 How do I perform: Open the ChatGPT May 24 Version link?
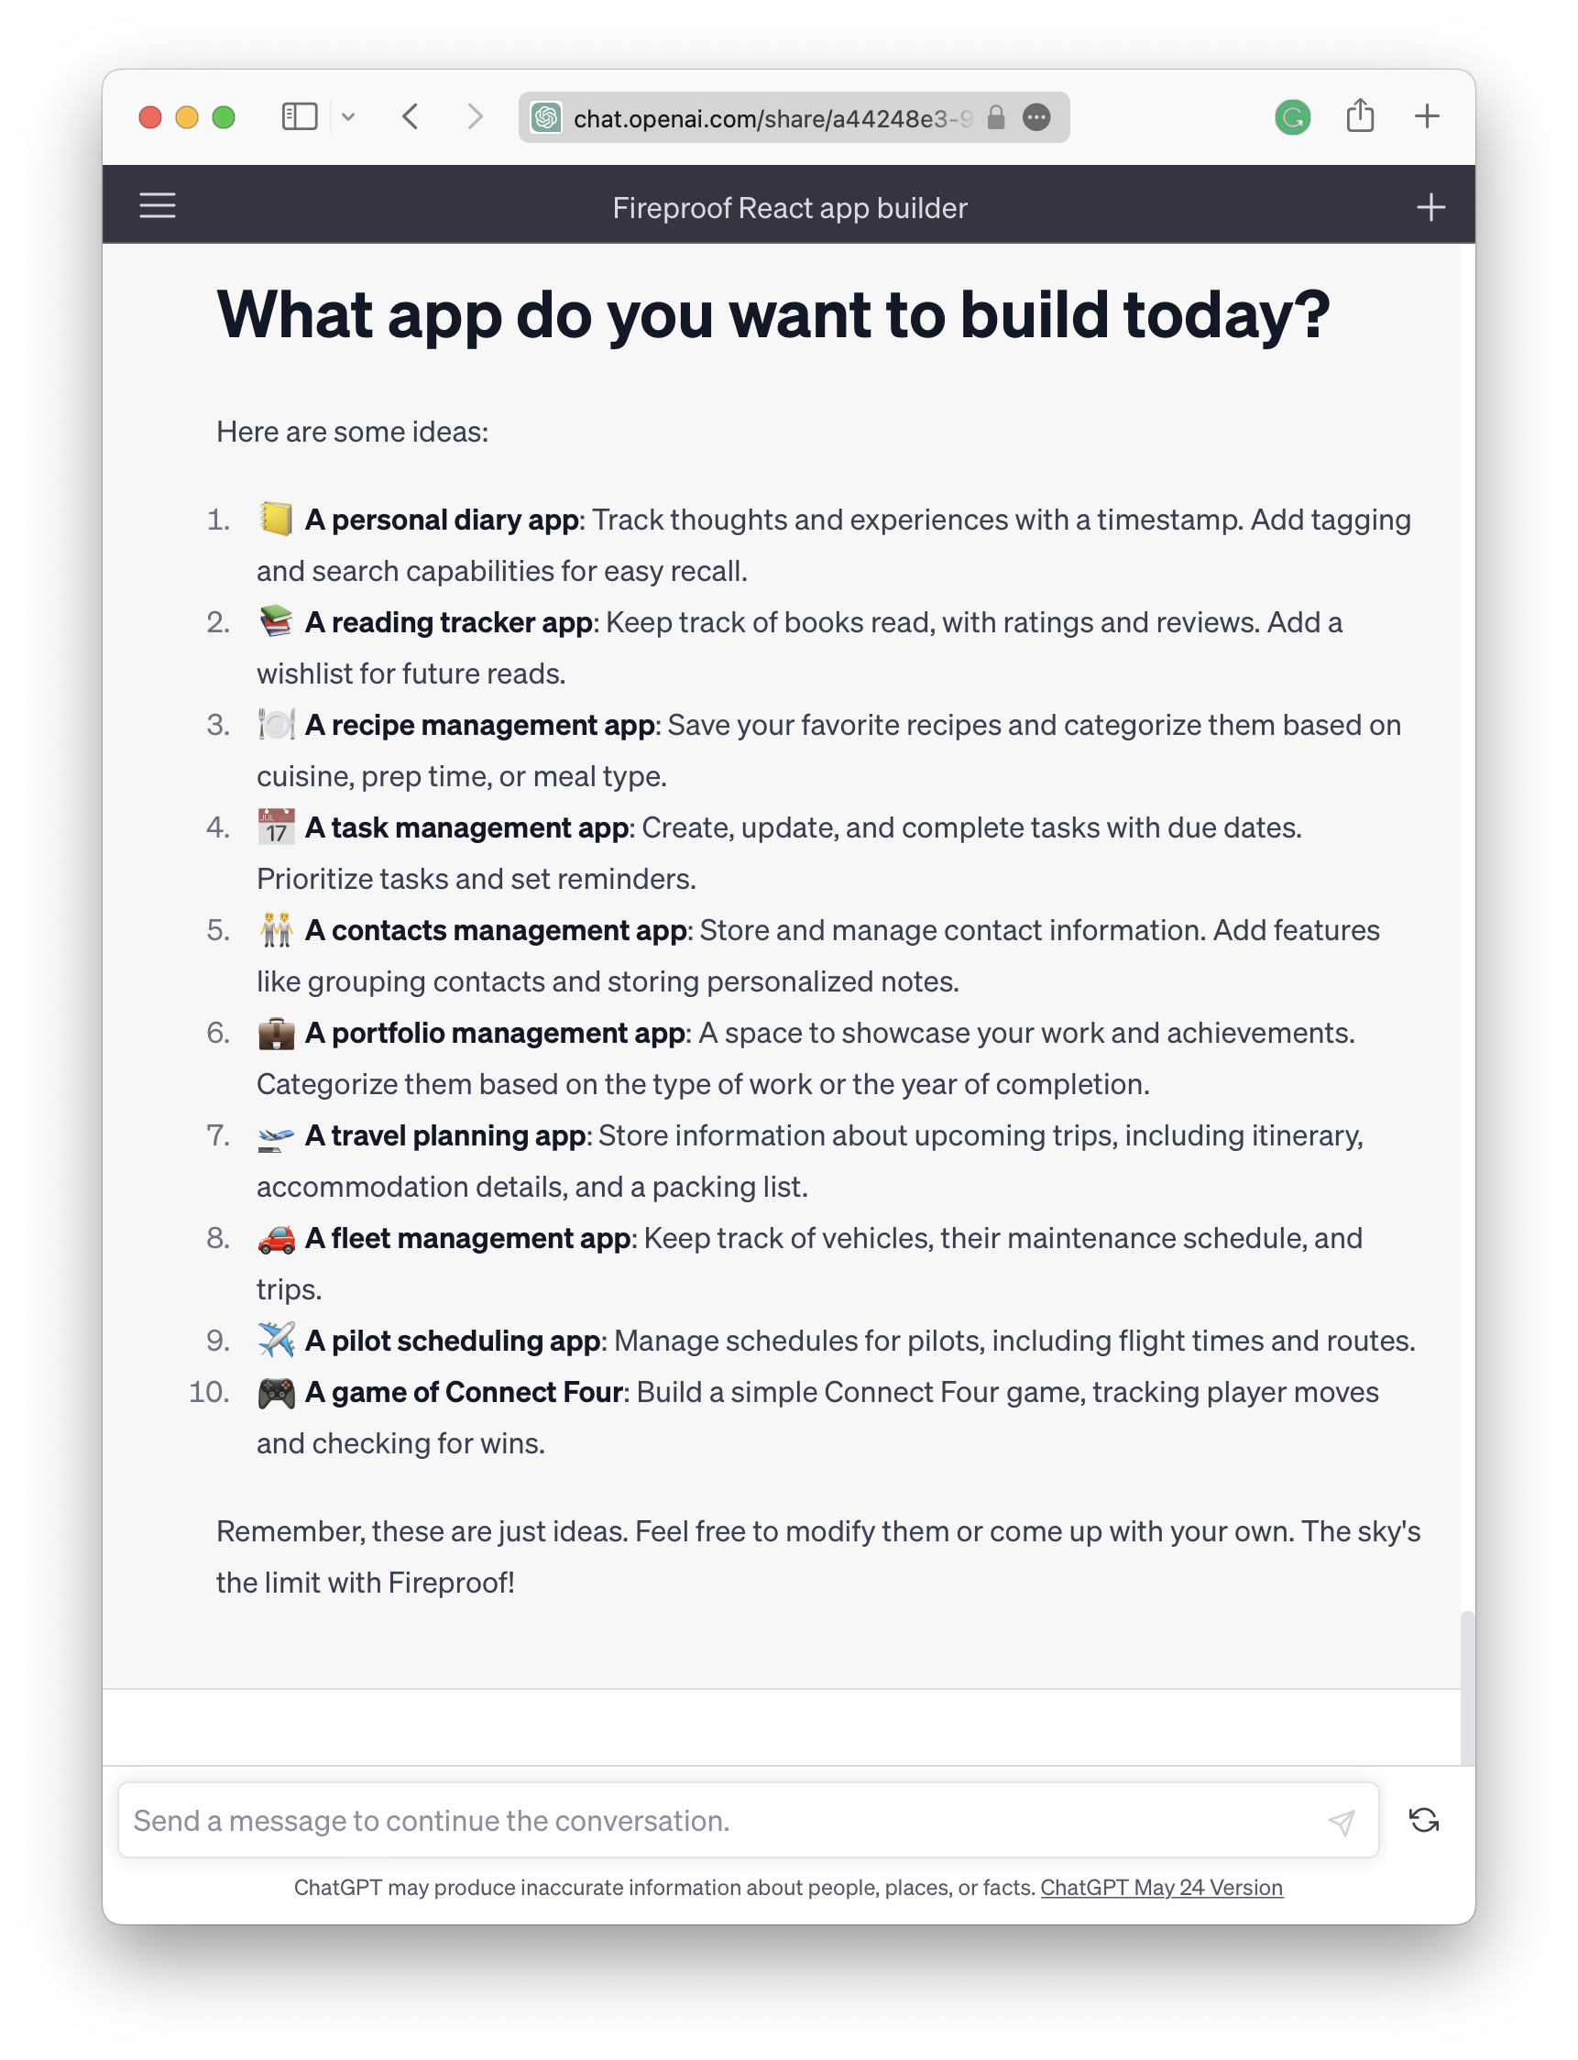click(x=1161, y=1887)
